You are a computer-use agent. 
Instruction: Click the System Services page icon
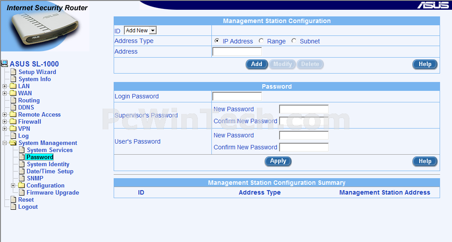point(22,150)
